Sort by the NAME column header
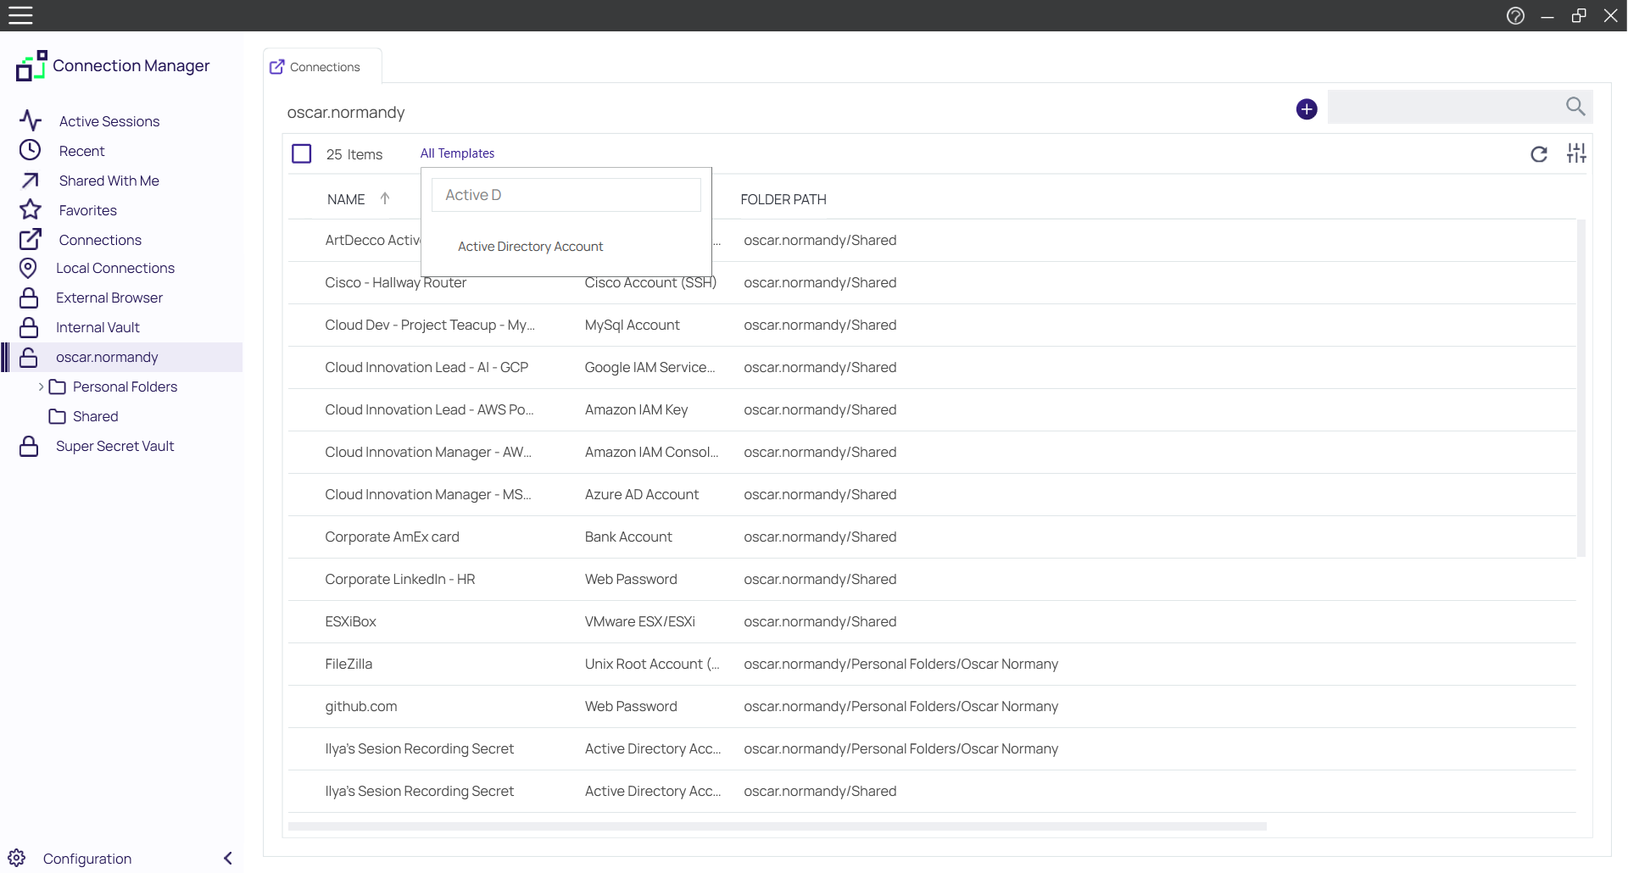This screenshot has height=873, width=1628. click(346, 199)
